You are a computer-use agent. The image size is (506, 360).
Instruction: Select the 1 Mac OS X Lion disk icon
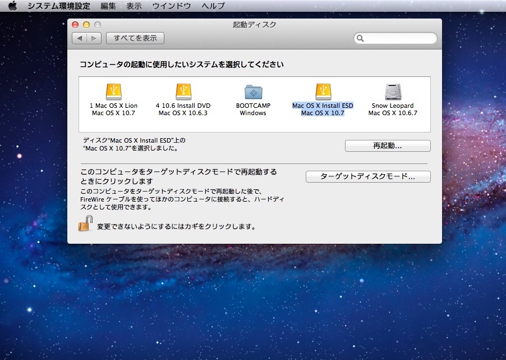point(113,92)
